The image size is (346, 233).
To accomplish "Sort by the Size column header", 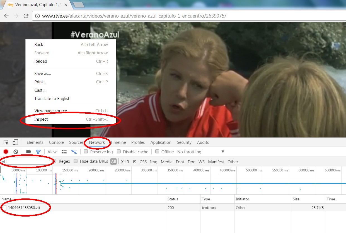I will click(308, 199).
